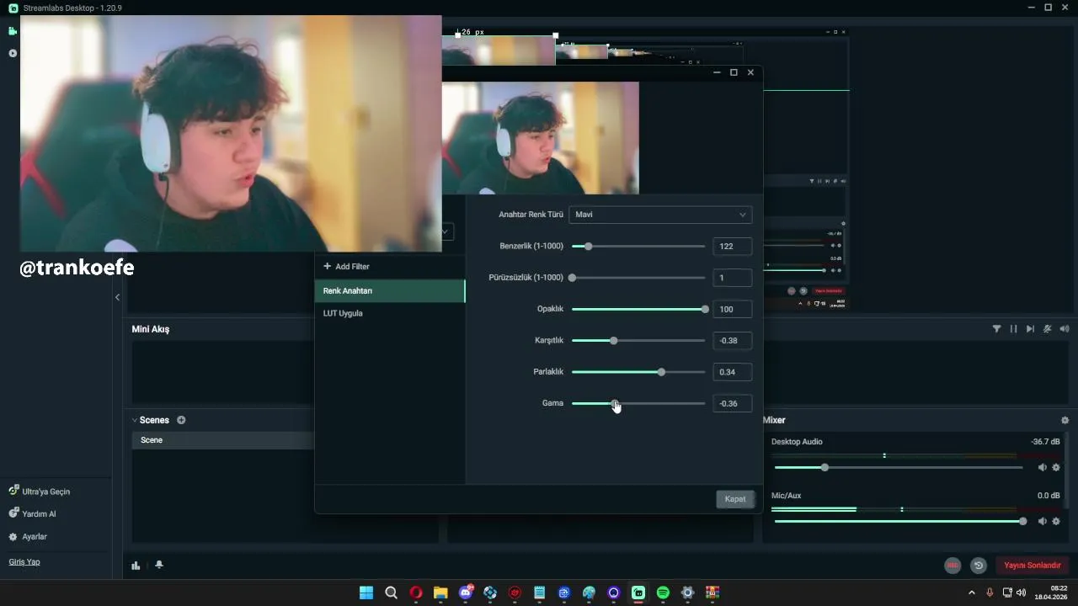This screenshot has height=606, width=1078.
Task: Open Mic/Aux gear settings
Action: click(x=1056, y=521)
